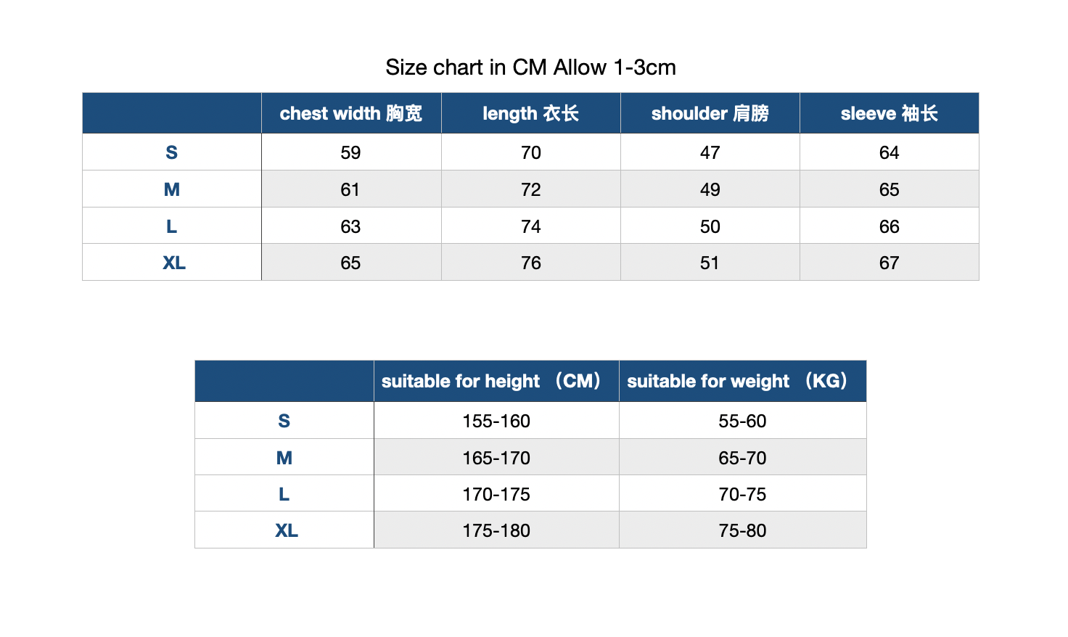This screenshot has width=1068, height=637.
Task: Click the 'suitable for weight (KG)' header
Action: coord(742,381)
